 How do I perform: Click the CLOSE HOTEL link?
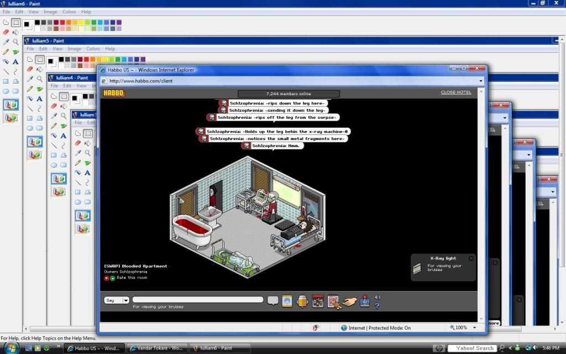tap(455, 92)
